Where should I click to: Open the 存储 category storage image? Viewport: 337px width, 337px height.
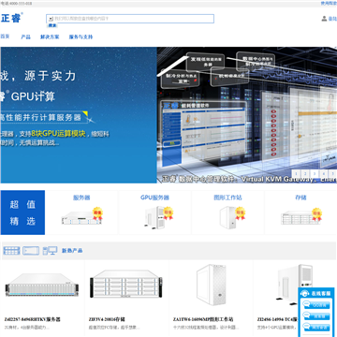click(300, 217)
